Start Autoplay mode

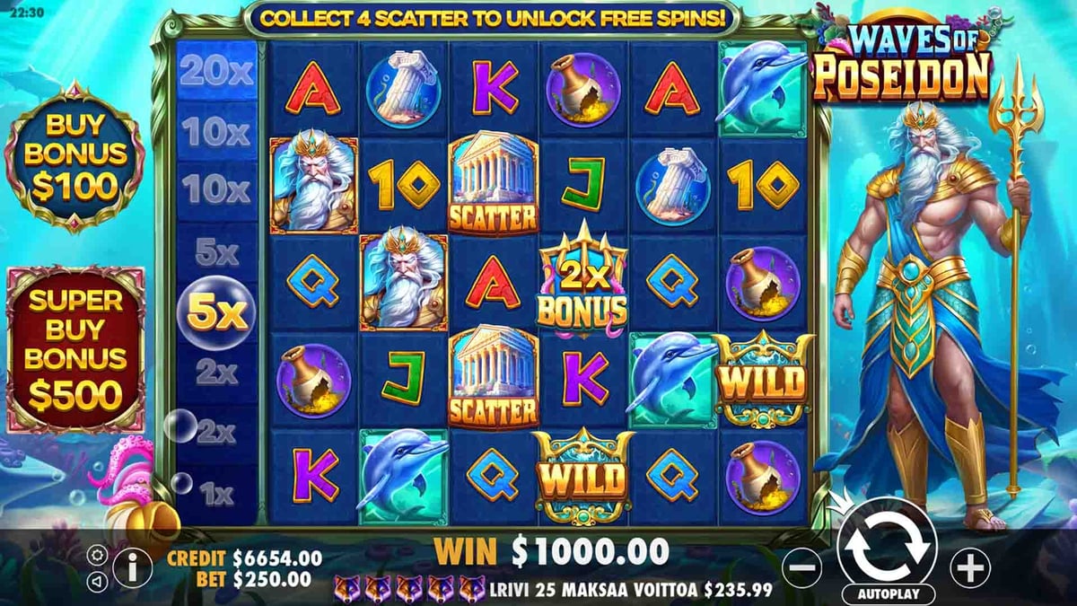pyautogui.click(x=888, y=594)
